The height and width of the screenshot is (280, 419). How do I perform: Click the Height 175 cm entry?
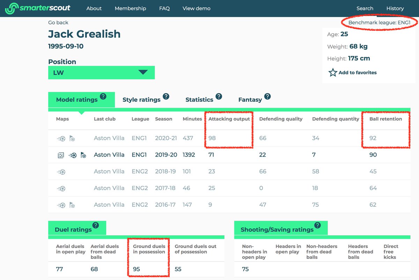click(x=348, y=59)
